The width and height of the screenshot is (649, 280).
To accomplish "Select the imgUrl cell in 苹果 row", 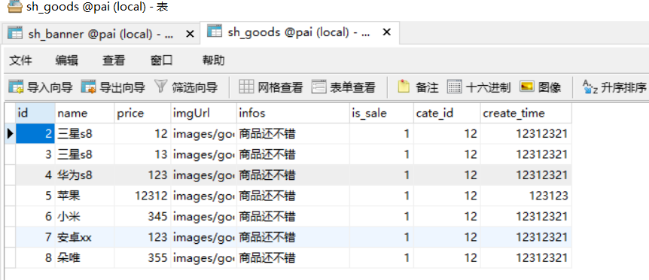I will 203,196.
